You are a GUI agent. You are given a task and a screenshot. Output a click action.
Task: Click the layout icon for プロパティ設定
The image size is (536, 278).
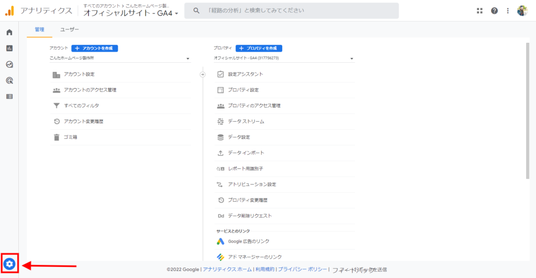(220, 90)
